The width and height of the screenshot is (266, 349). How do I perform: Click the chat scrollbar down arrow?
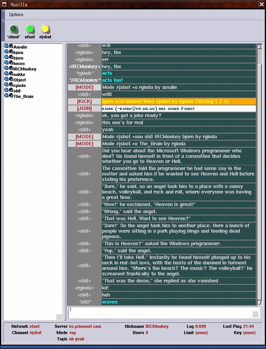[x=260, y=303]
